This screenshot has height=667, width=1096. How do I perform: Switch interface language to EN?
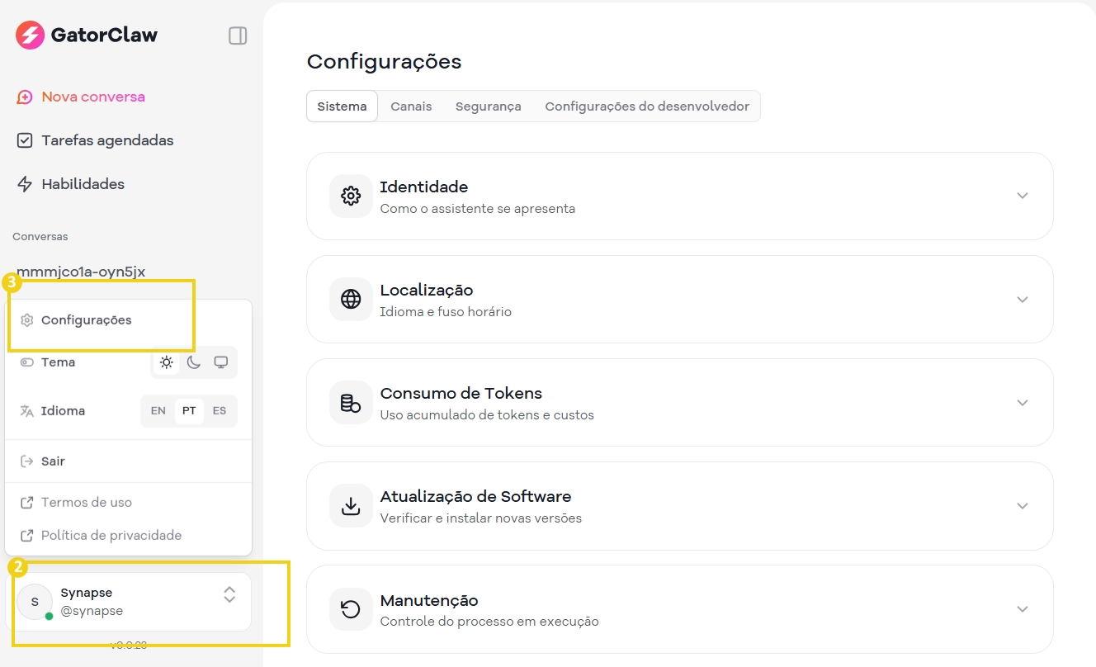158,410
